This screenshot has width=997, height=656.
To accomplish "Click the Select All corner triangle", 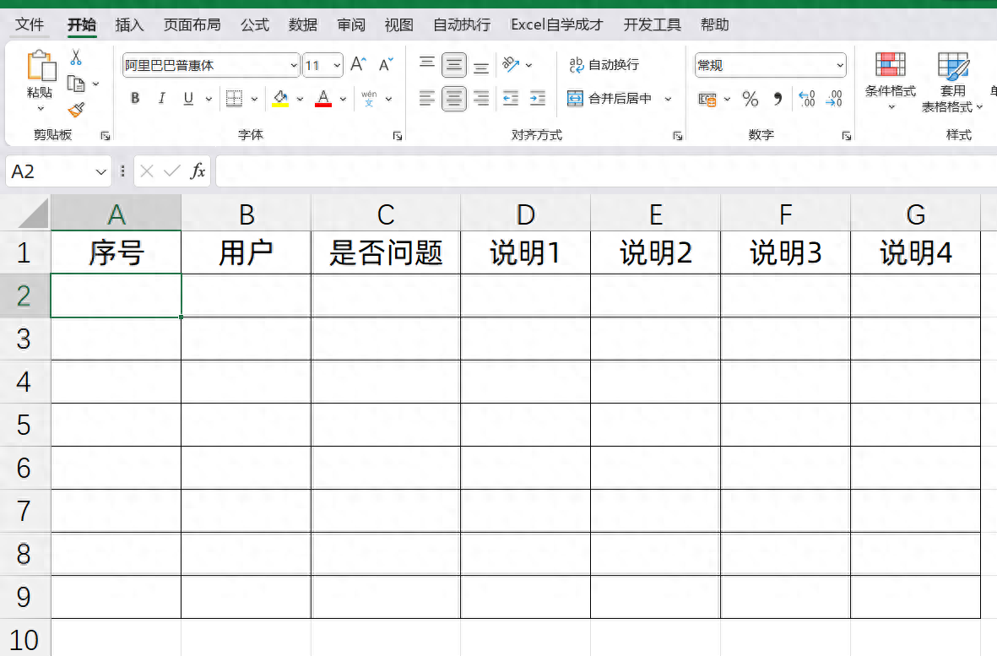I will tap(33, 213).
